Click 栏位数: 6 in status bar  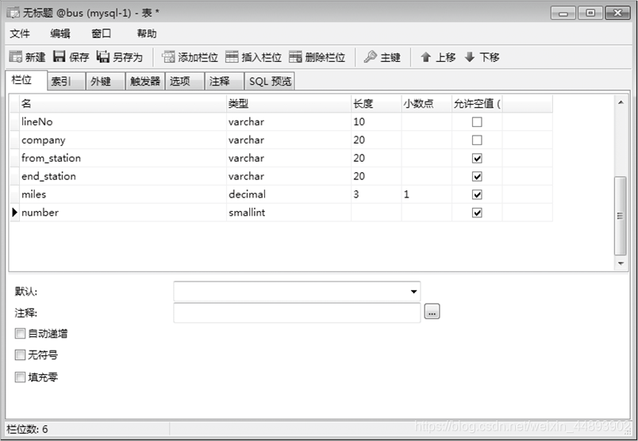pos(27,429)
